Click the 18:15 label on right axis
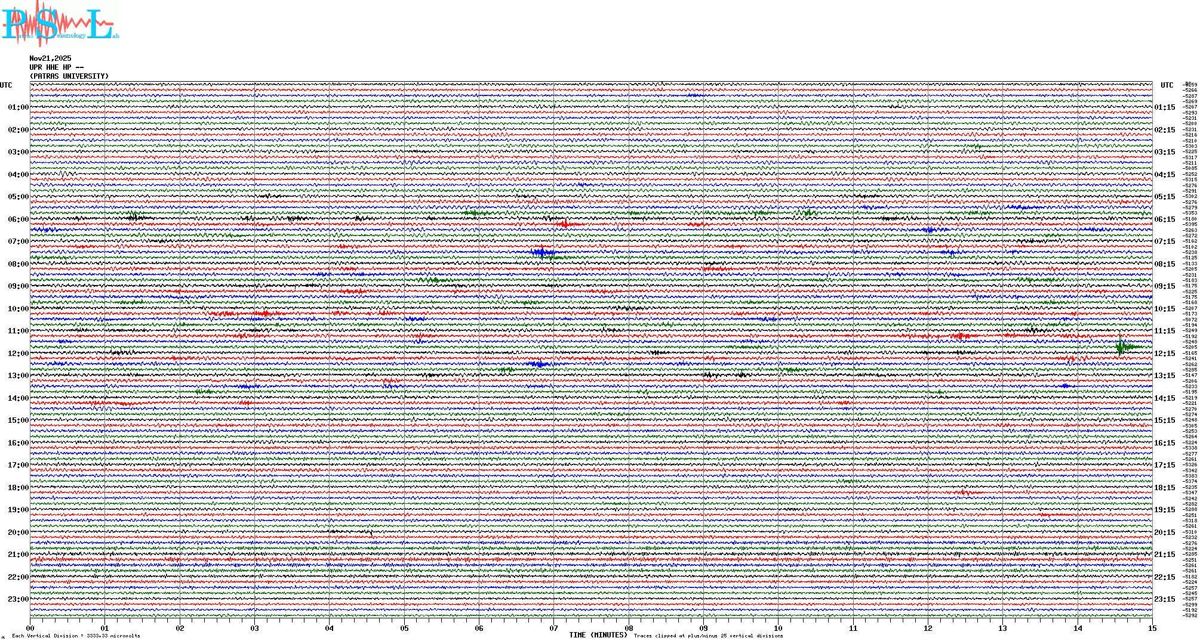Image resolution: width=1200 pixels, height=644 pixels. tap(1164, 488)
